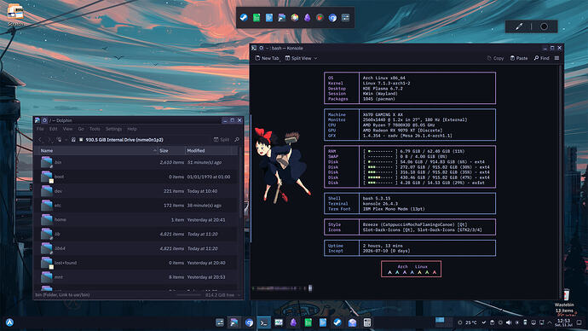Open color wheel app in top dock
Image resolution: width=588 pixels, height=331 pixels.
click(x=295, y=18)
